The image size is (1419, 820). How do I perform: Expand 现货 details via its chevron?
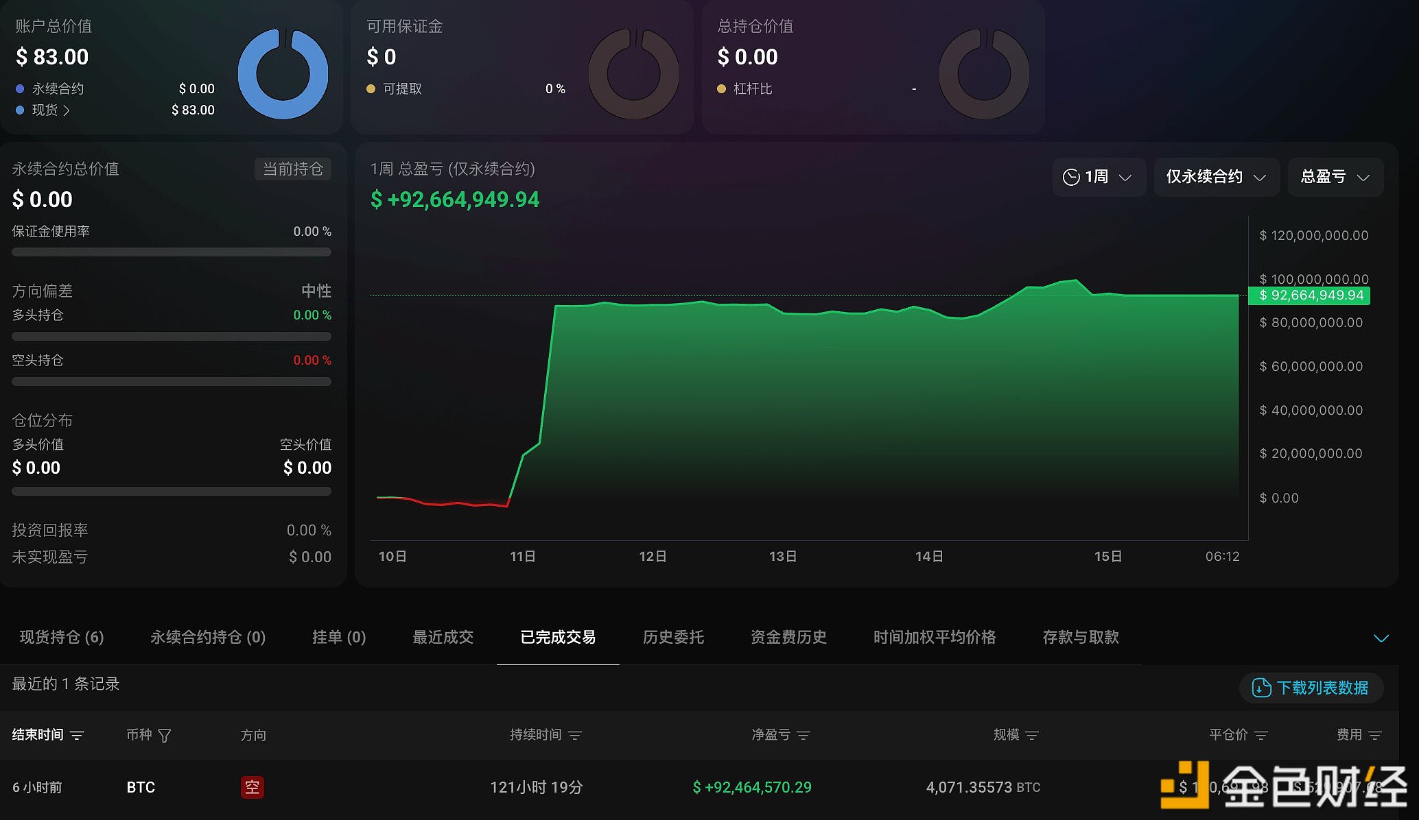67,110
